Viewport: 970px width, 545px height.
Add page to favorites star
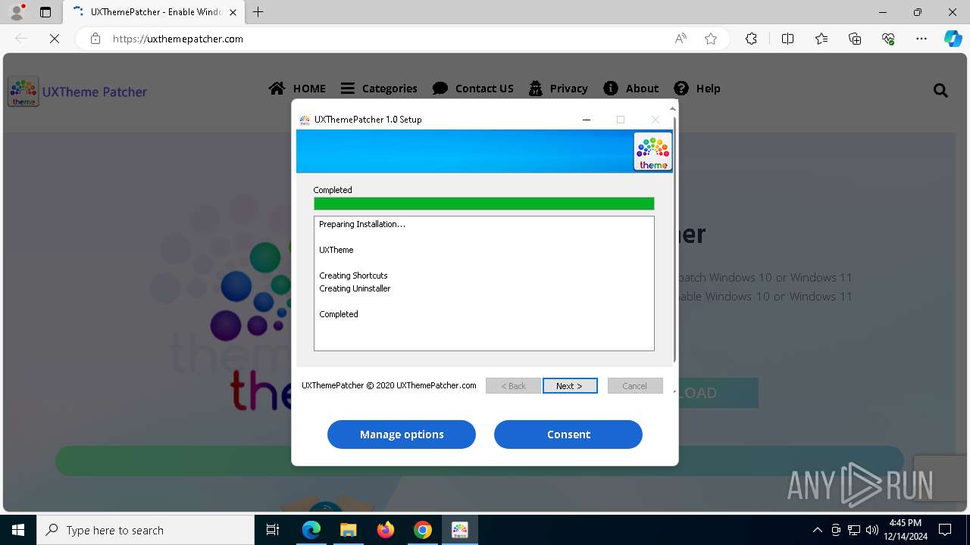[x=711, y=39]
